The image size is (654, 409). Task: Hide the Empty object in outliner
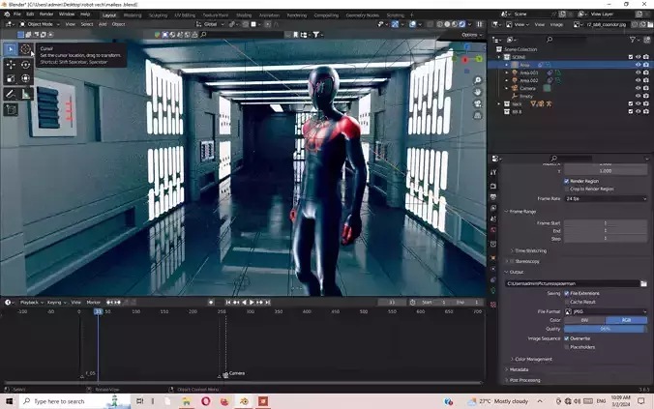click(638, 96)
